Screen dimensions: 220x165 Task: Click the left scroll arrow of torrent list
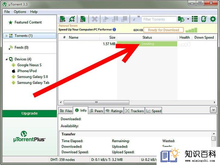(61, 102)
